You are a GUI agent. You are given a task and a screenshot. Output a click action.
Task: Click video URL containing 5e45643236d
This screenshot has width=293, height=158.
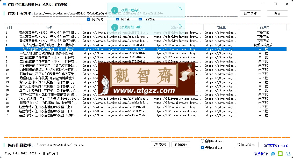point(116,115)
